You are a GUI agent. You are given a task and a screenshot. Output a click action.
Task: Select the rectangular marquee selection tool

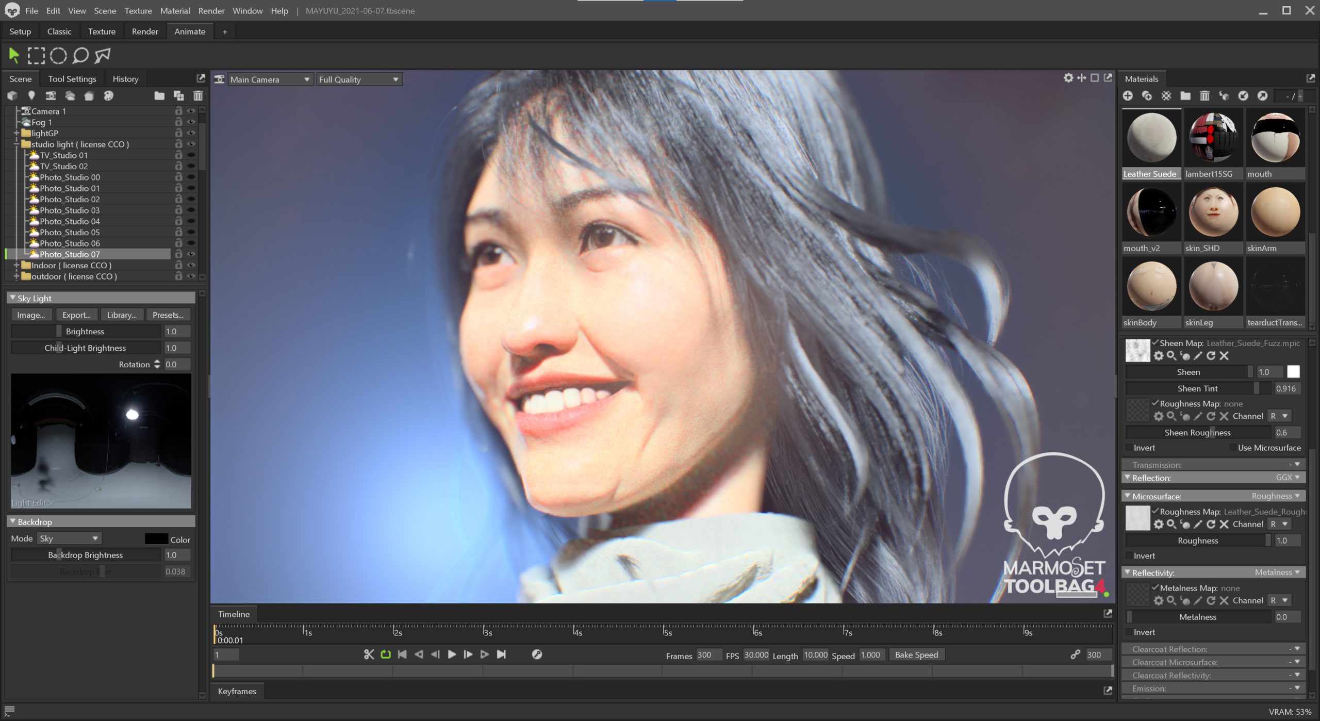[x=36, y=55]
